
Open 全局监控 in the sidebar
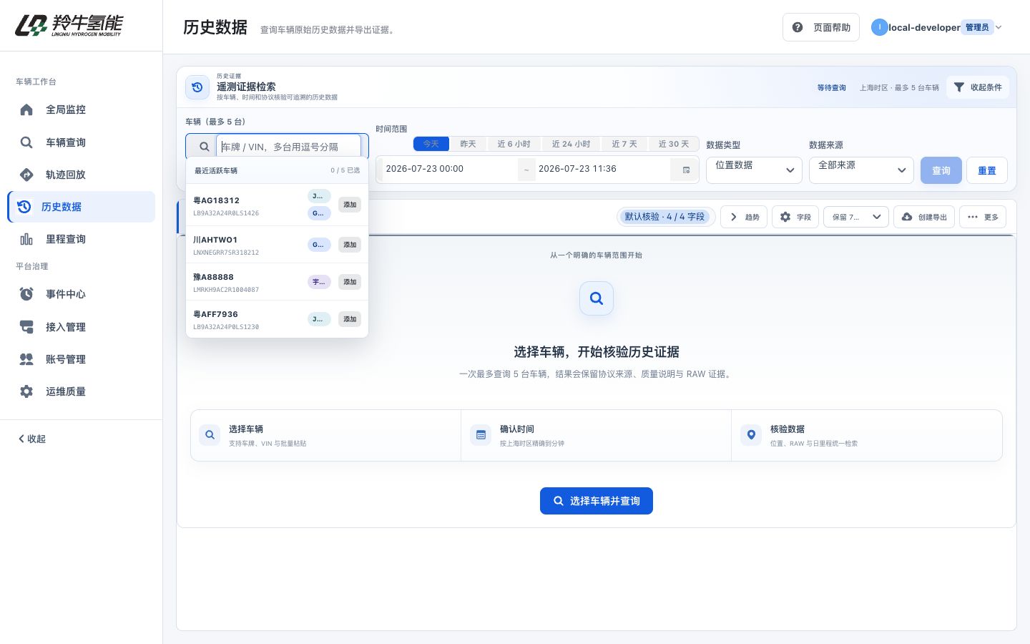(x=81, y=109)
